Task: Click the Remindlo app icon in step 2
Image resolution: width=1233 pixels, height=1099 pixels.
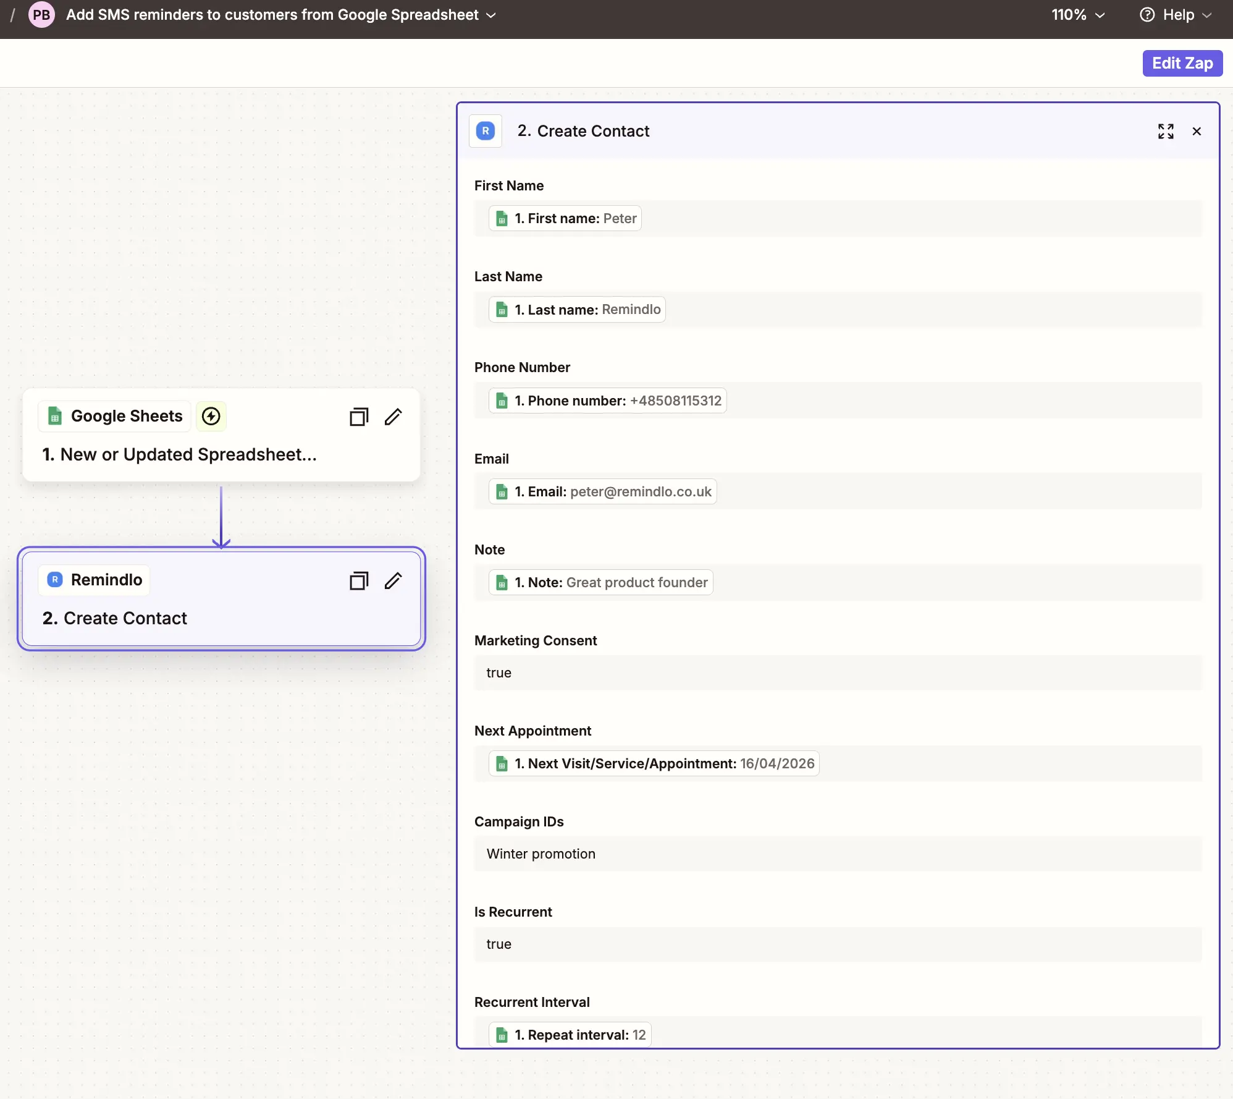Action: point(55,580)
